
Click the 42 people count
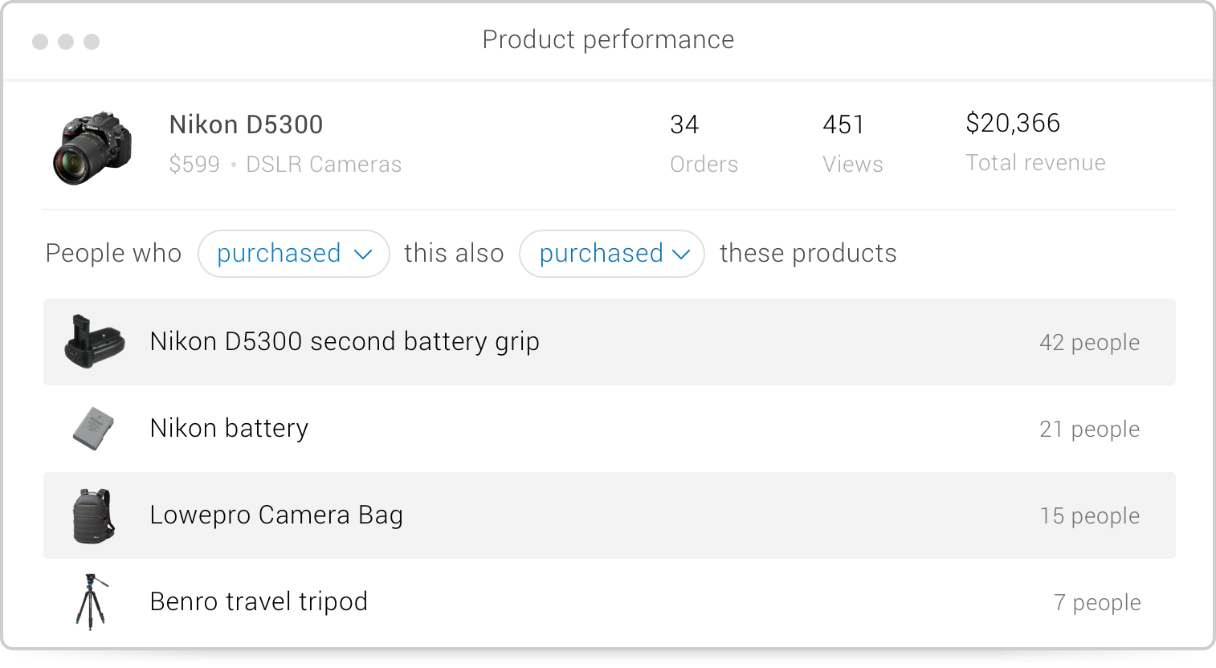pyautogui.click(x=1089, y=343)
